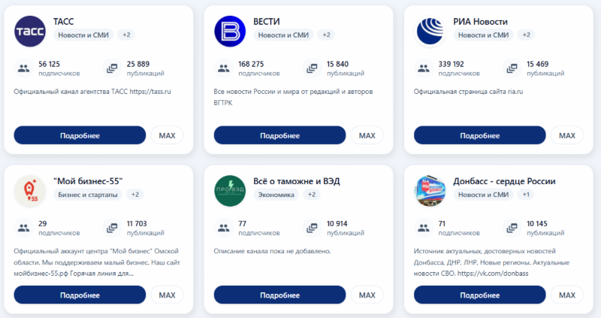Expand the +2 tags on the ТАСС card

pyautogui.click(x=126, y=35)
